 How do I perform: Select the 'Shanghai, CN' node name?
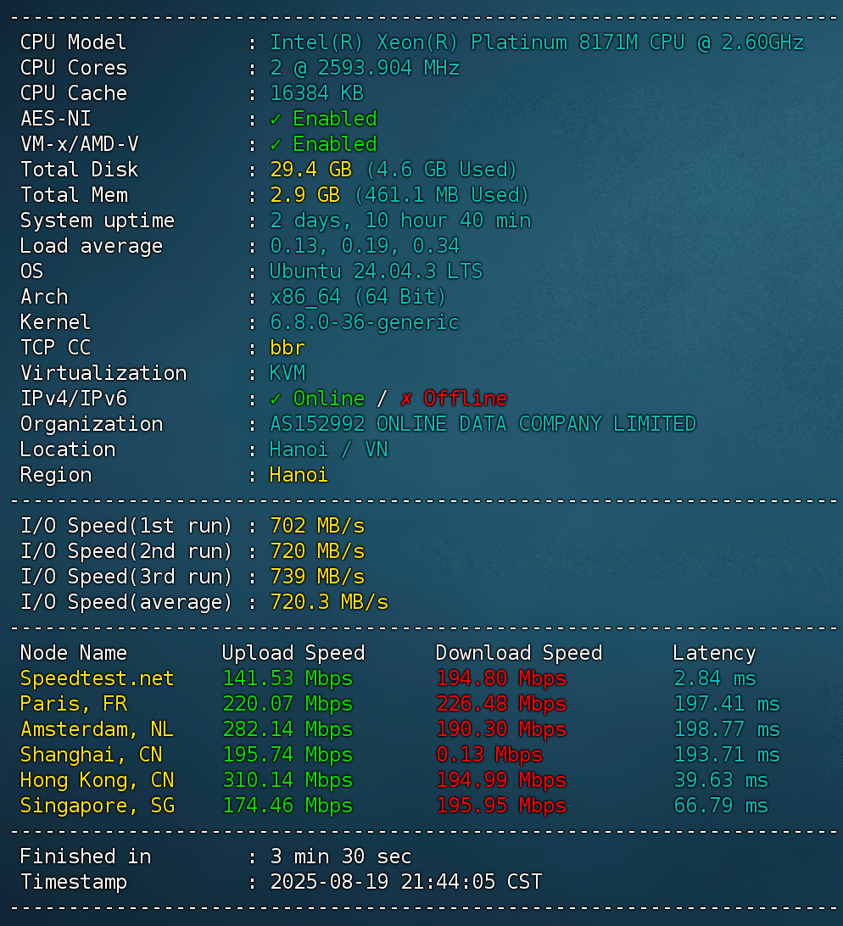click(x=92, y=755)
